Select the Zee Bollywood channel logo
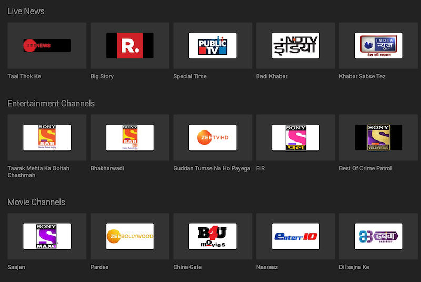The image size is (421, 282). point(130,236)
